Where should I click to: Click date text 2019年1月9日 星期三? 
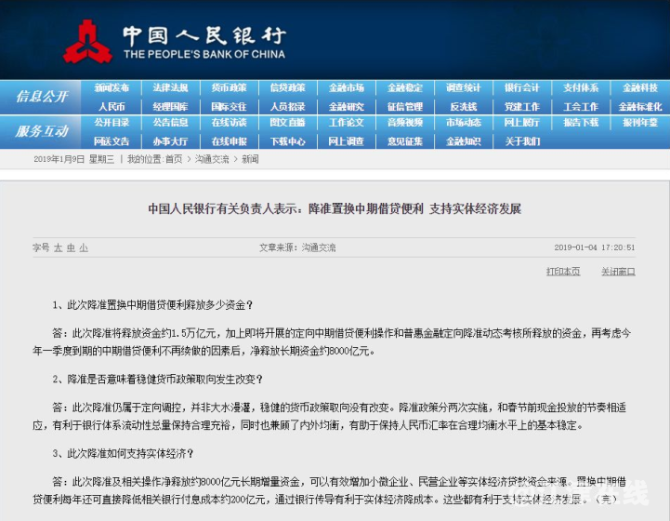pyautogui.click(x=74, y=159)
